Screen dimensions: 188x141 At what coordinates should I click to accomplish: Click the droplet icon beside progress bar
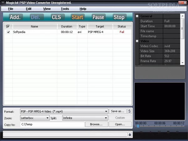click(130, 134)
